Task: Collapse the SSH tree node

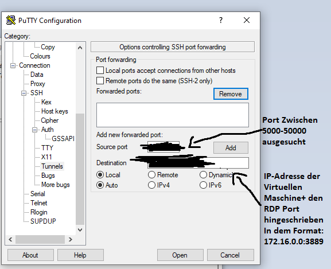Action: (x=24, y=93)
